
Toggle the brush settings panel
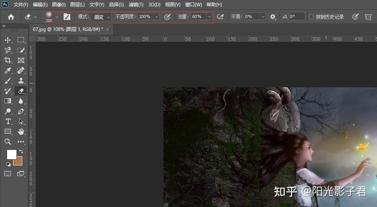[67, 17]
